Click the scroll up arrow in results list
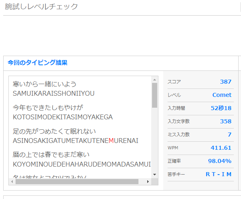241x199 pixels. click(x=154, y=79)
